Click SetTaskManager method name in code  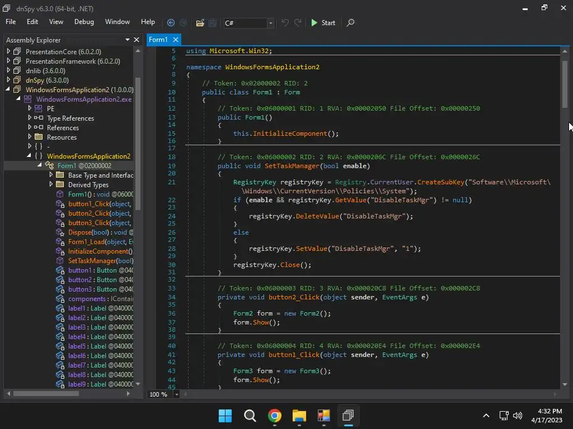pos(292,166)
